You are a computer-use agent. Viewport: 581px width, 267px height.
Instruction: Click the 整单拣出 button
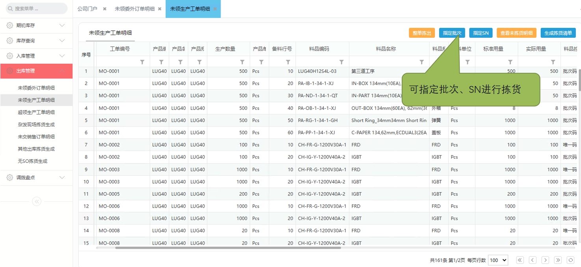[422, 33]
